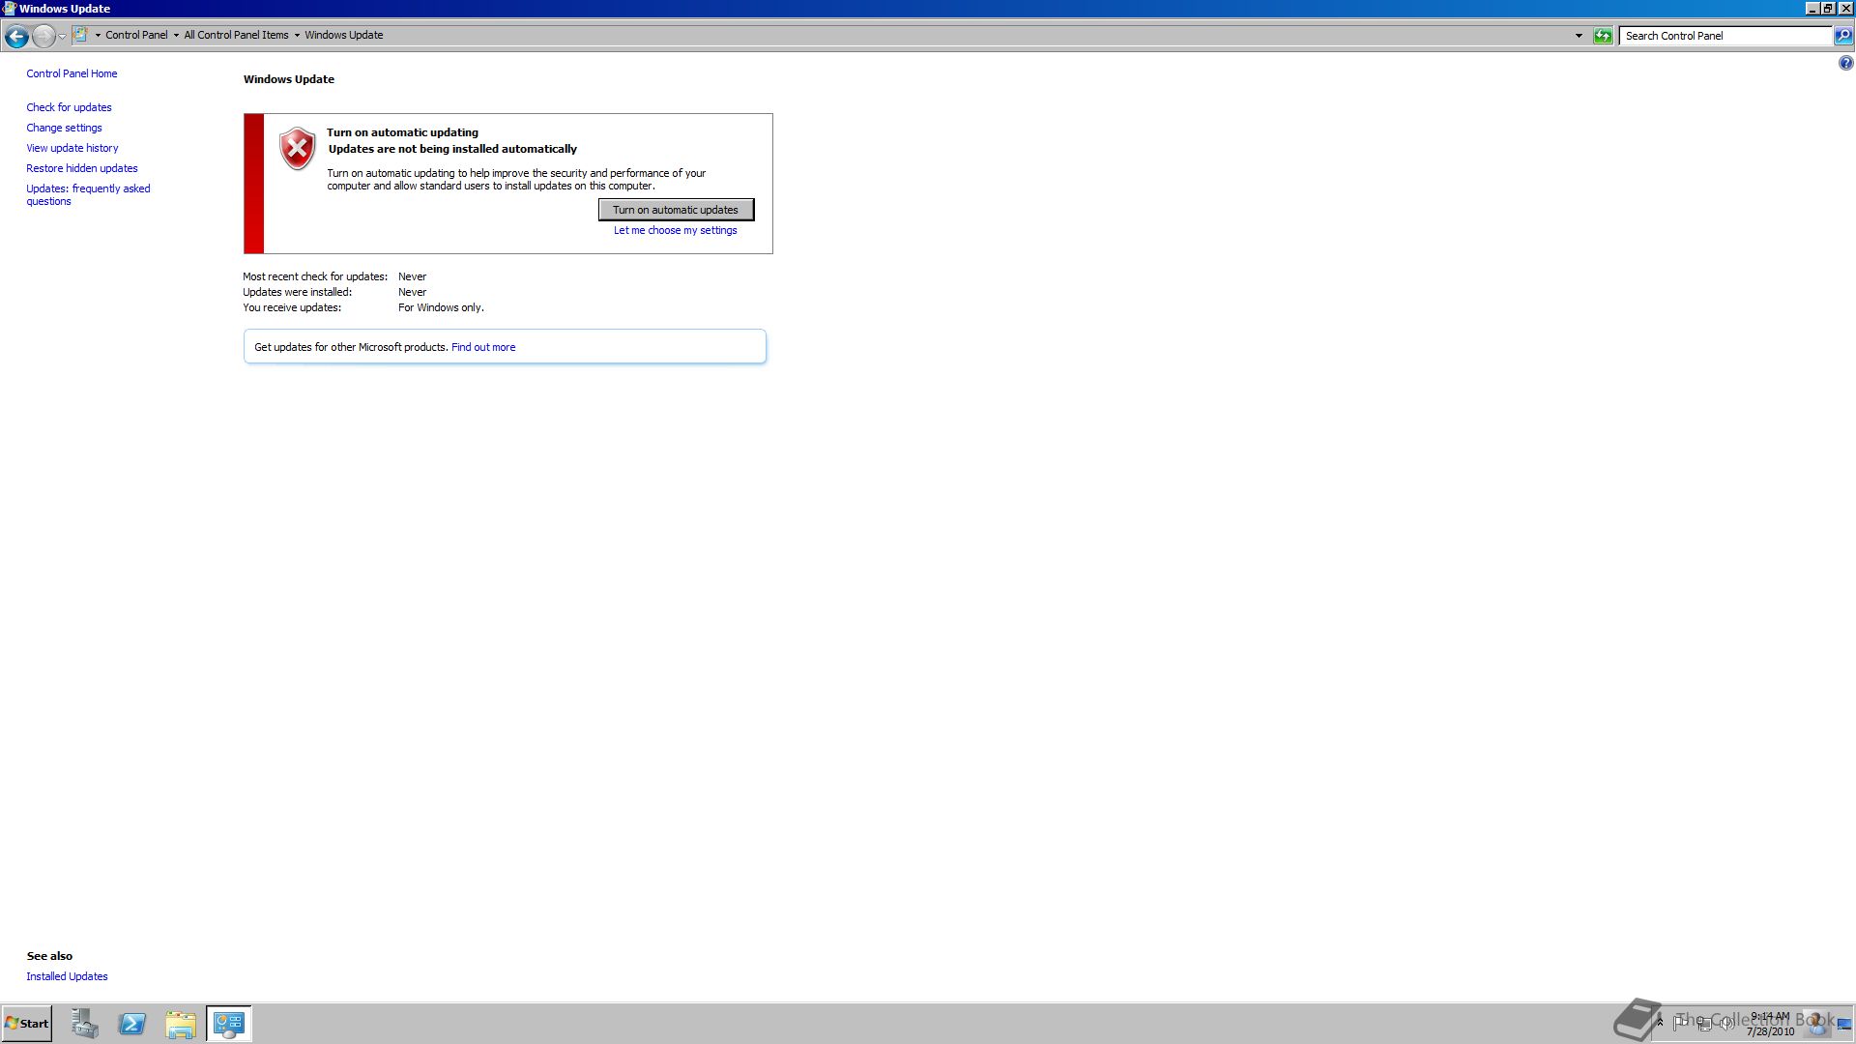The height and width of the screenshot is (1044, 1856).
Task: Click Find out more link
Action: coord(483,347)
